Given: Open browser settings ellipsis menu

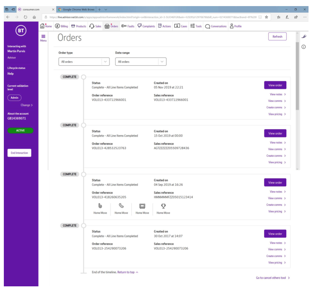Looking at the screenshot, I should [x=305, y=17].
